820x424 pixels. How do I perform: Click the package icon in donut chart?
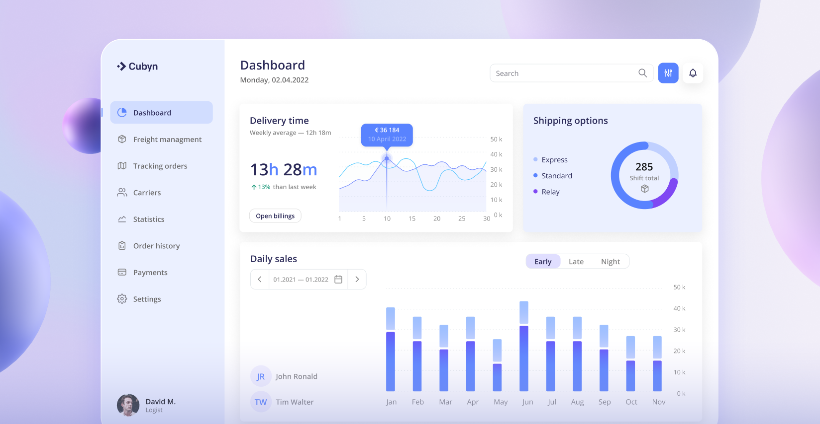(644, 189)
